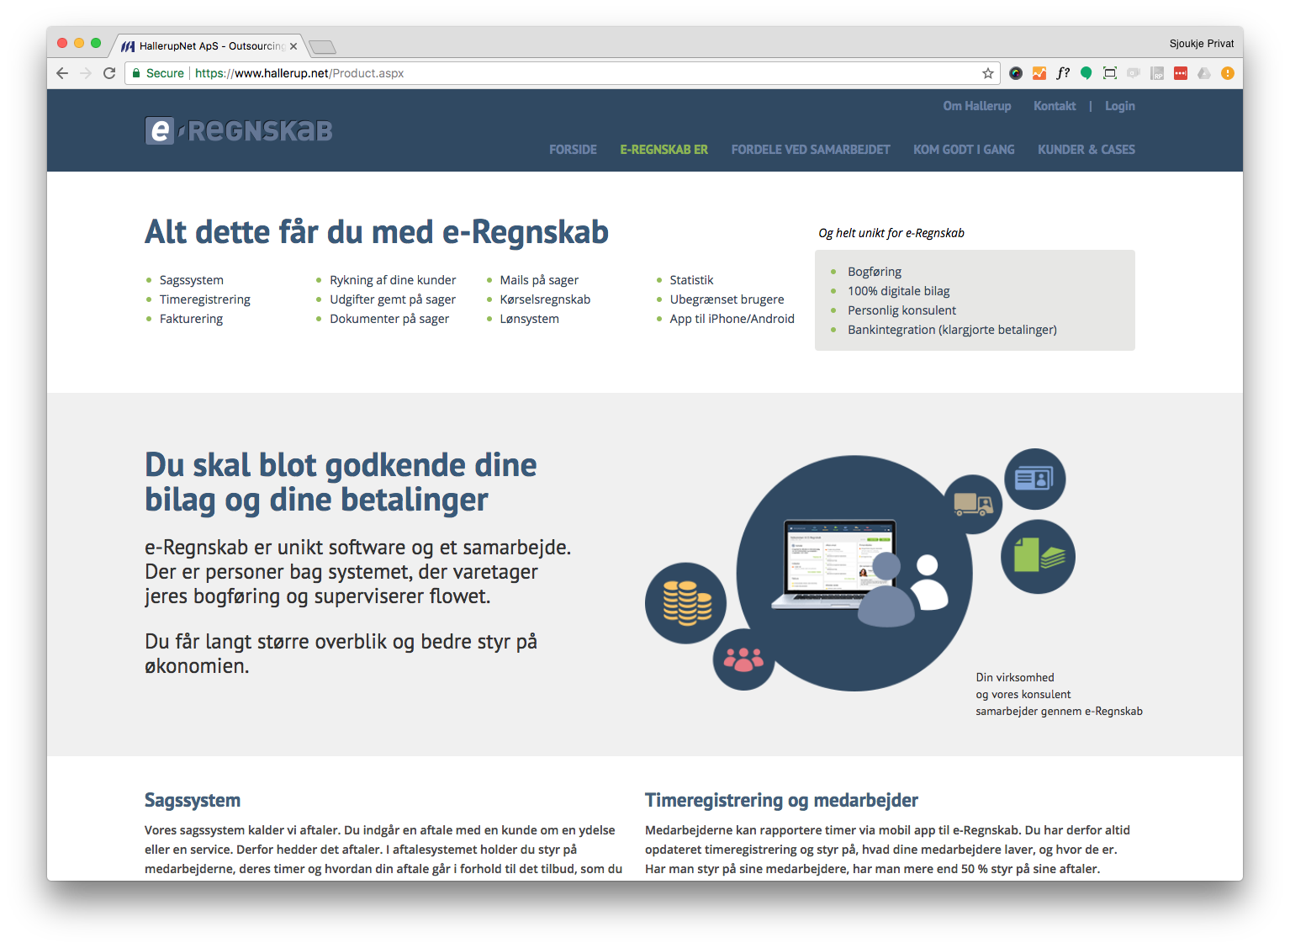
Task: Click the red people group circle icon
Action: (x=743, y=659)
